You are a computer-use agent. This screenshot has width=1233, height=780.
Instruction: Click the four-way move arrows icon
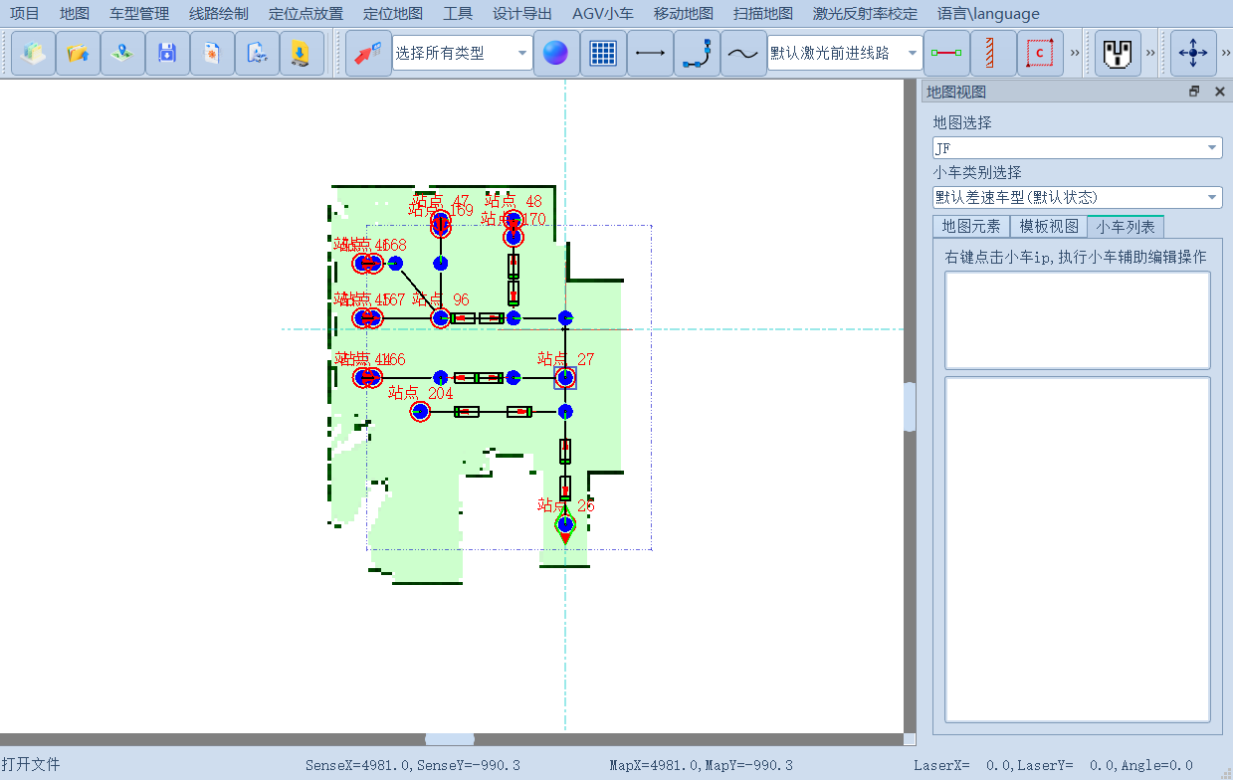point(1192,53)
